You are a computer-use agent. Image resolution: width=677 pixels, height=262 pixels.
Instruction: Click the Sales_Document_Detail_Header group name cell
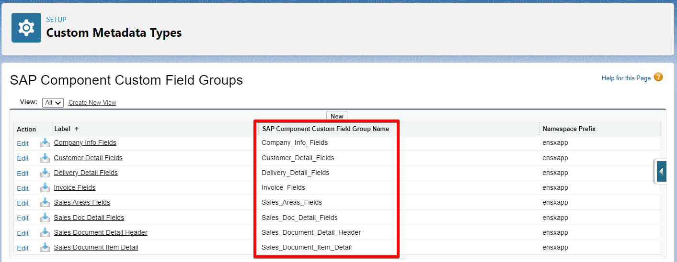point(311,232)
